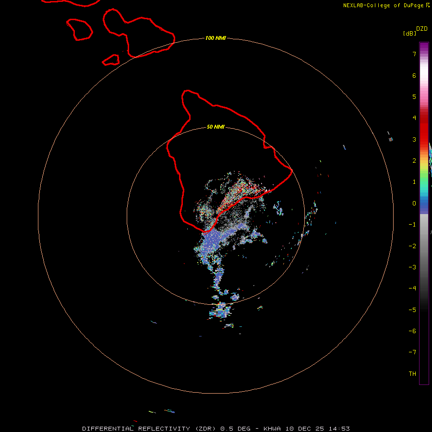Viewport: 432px width, 432px height.
Task: Click the 2 value on color scale
Action: tap(414, 161)
